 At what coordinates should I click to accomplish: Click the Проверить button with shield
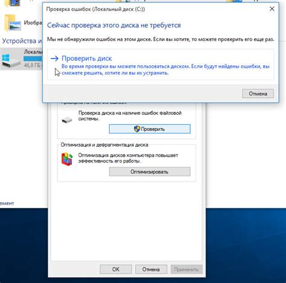pos(150,129)
